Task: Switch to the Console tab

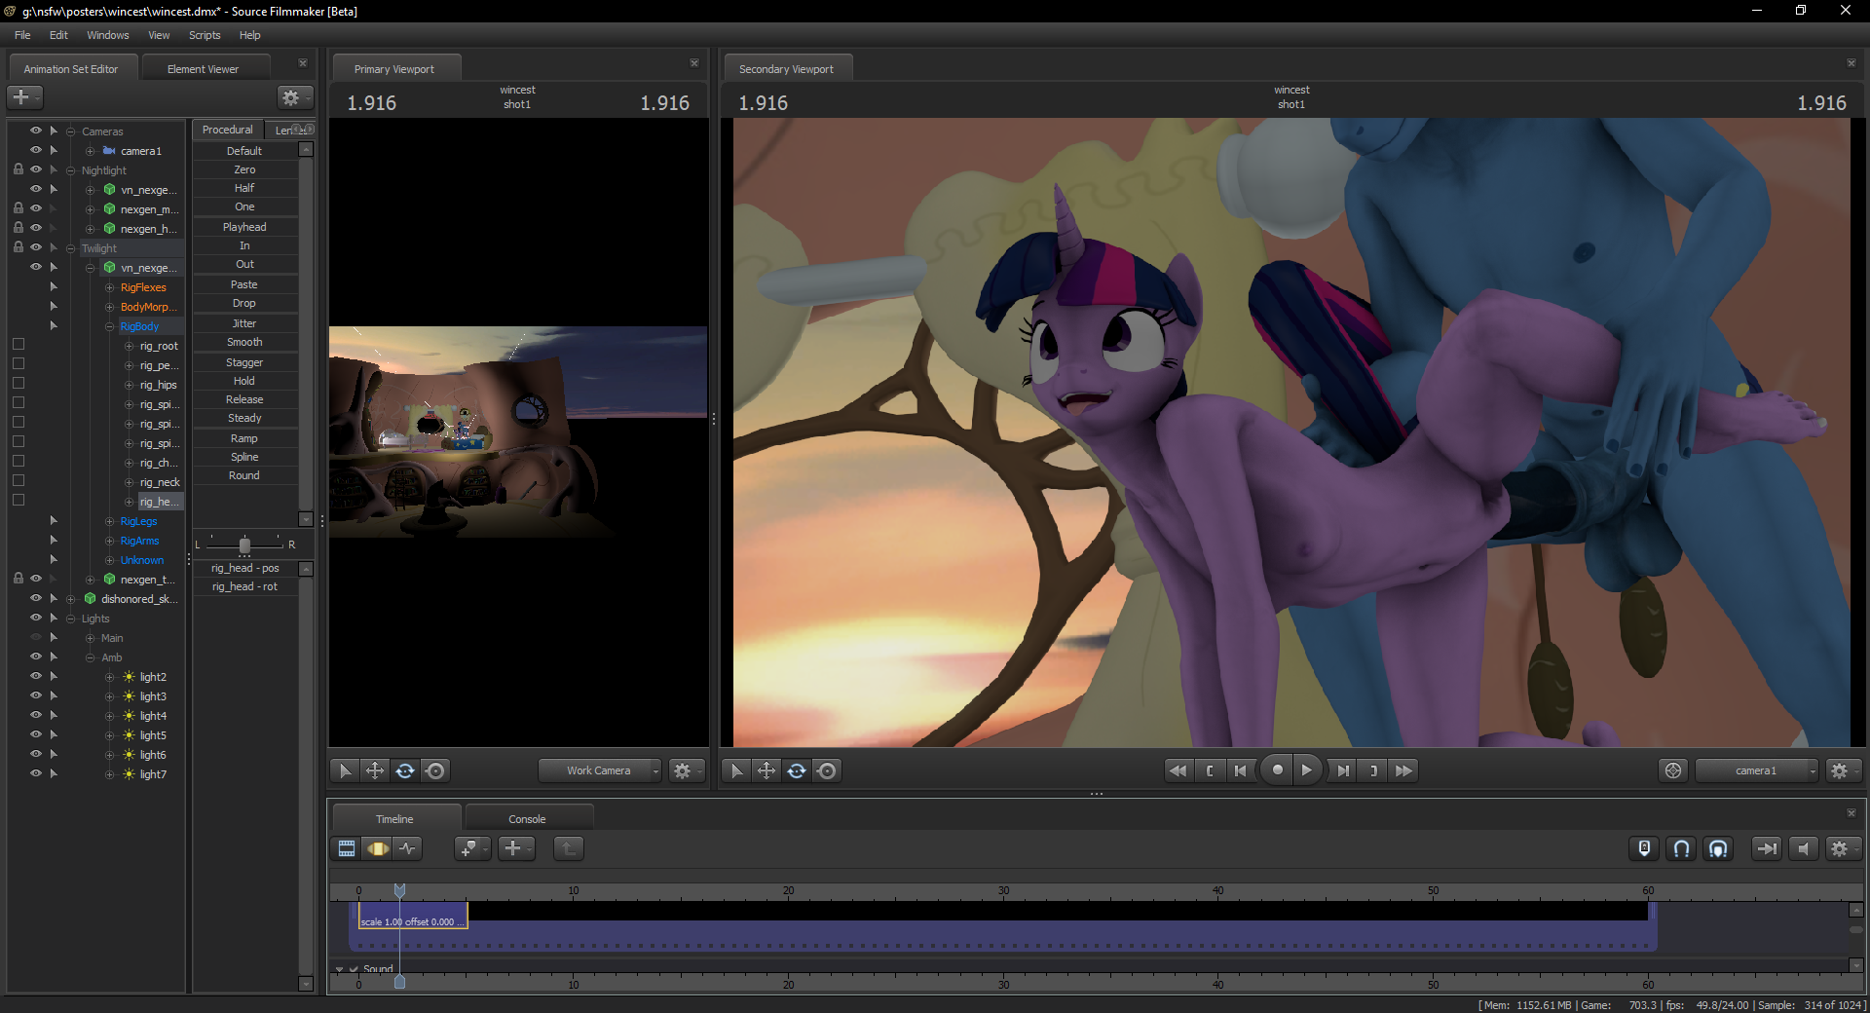Action: (x=527, y=819)
